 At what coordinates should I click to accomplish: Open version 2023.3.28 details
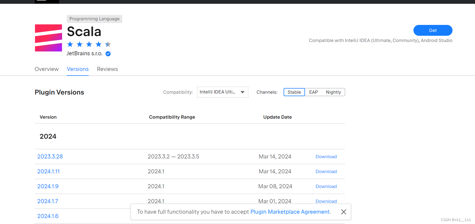tap(50, 157)
